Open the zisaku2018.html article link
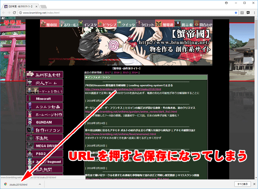The width and height of the screenshot is (258, 189). click(123, 89)
